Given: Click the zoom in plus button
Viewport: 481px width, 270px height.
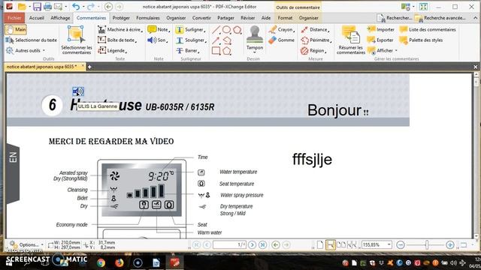Looking at the screenshot, I should (x=450, y=244).
